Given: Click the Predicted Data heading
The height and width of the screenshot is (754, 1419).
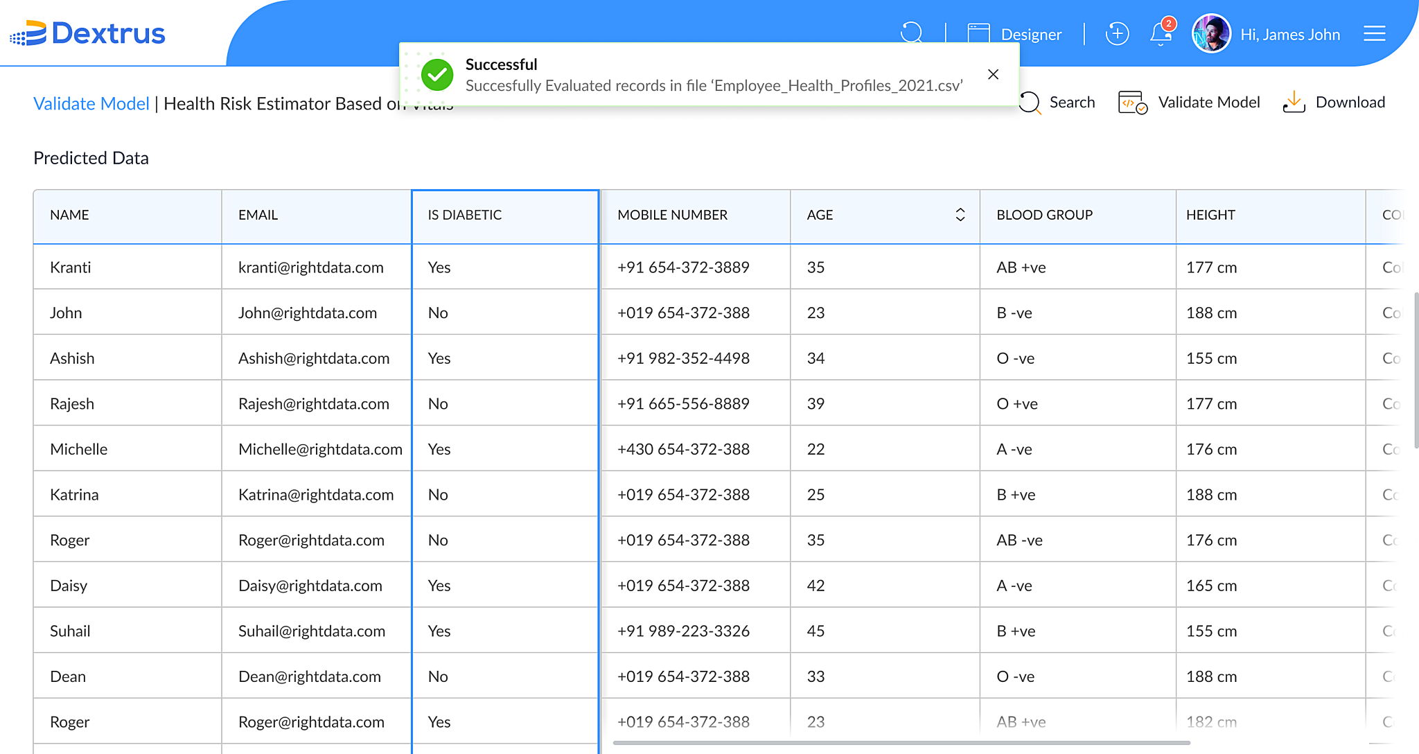Looking at the screenshot, I should pyautogui.click(x=91, y=158).
